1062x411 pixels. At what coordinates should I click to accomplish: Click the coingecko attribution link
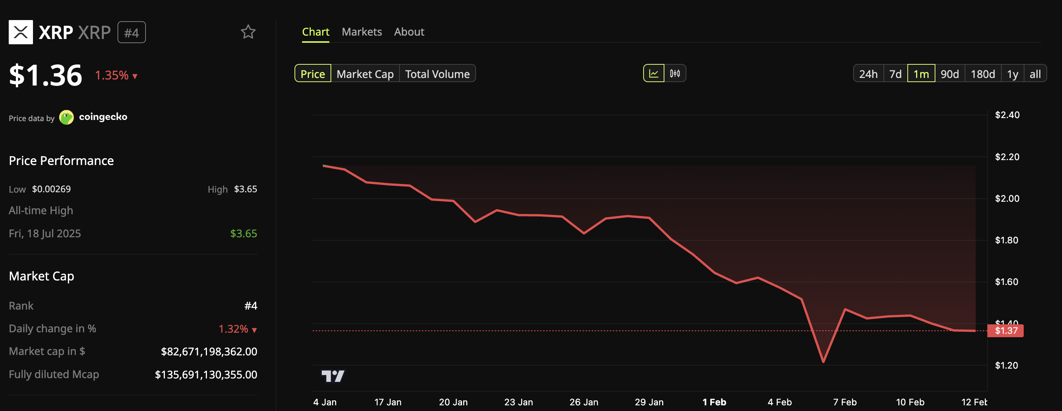103,117
